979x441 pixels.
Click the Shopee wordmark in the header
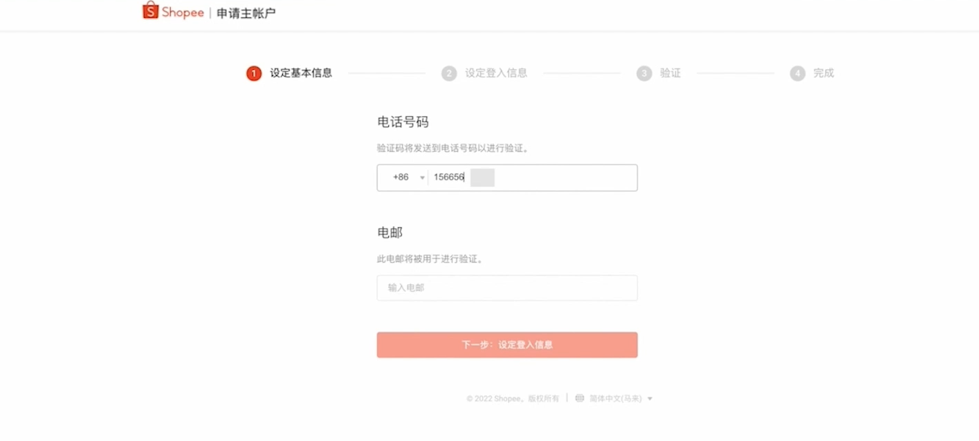pyautogui.click(x=183, y=12)
